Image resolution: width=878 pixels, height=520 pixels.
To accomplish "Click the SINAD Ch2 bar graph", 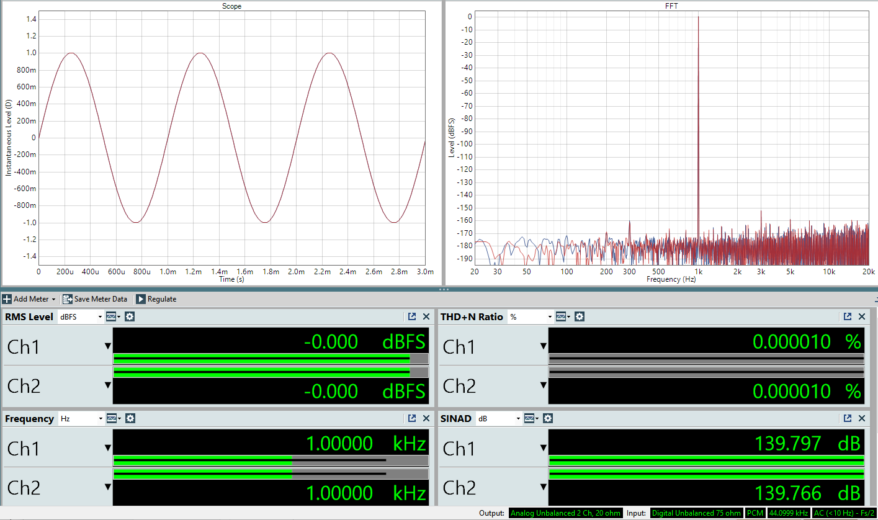I will 706,473.
